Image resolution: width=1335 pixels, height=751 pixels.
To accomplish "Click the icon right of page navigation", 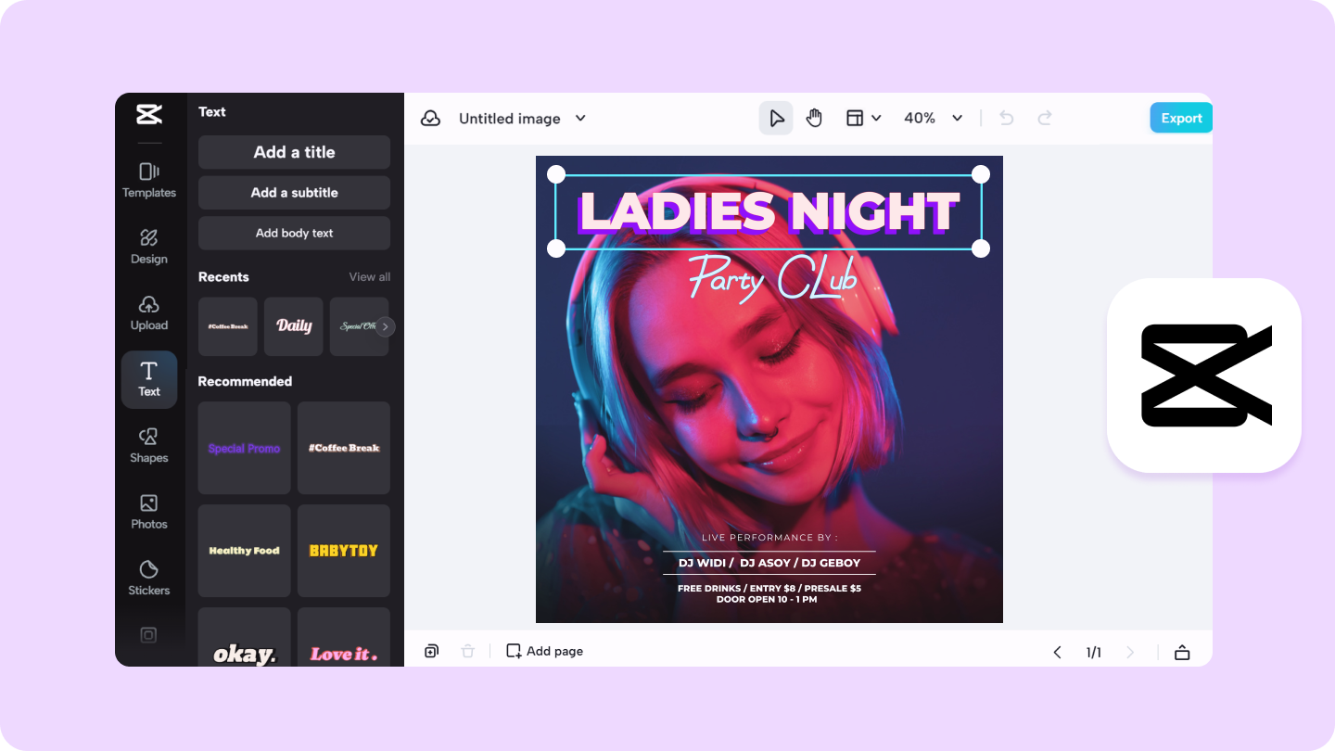I will tap(1182, 652).
